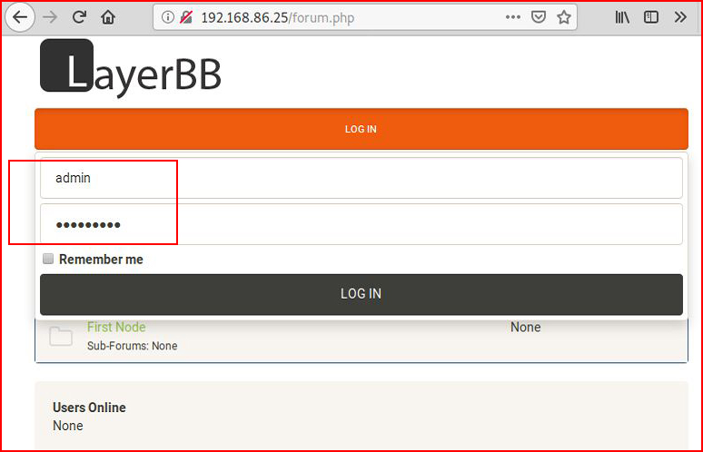
Task: Click the Sub-Forums: None text
Action: (x=133, y=346)
